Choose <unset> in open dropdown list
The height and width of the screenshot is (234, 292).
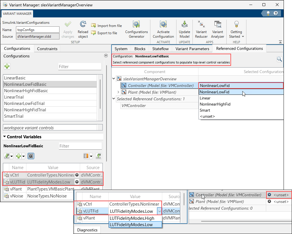[x=241, y=117]
